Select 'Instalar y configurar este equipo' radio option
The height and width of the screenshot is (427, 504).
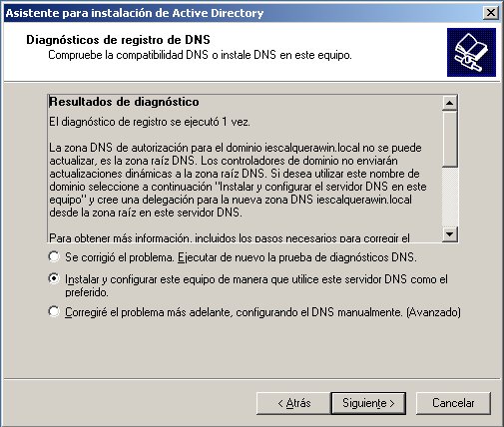[54, 278]
